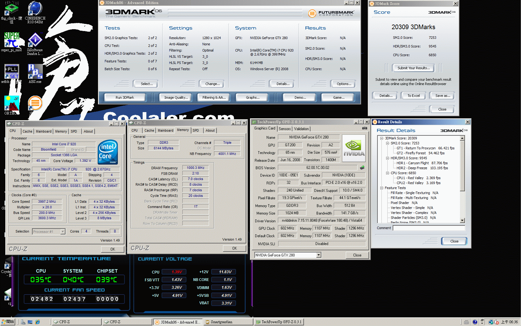Switch to the Validation tab in GPU-Z
Screen dimensions: 521x326
(301, 129)
